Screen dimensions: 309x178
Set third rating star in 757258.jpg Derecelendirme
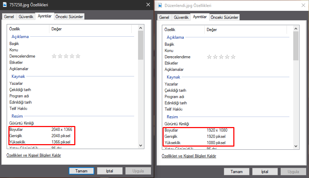click(x=66, y=56)
